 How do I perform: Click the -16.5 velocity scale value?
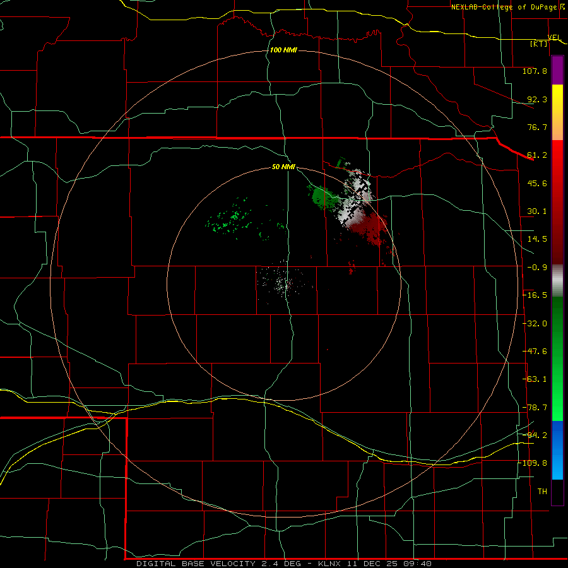pos(535,295)
